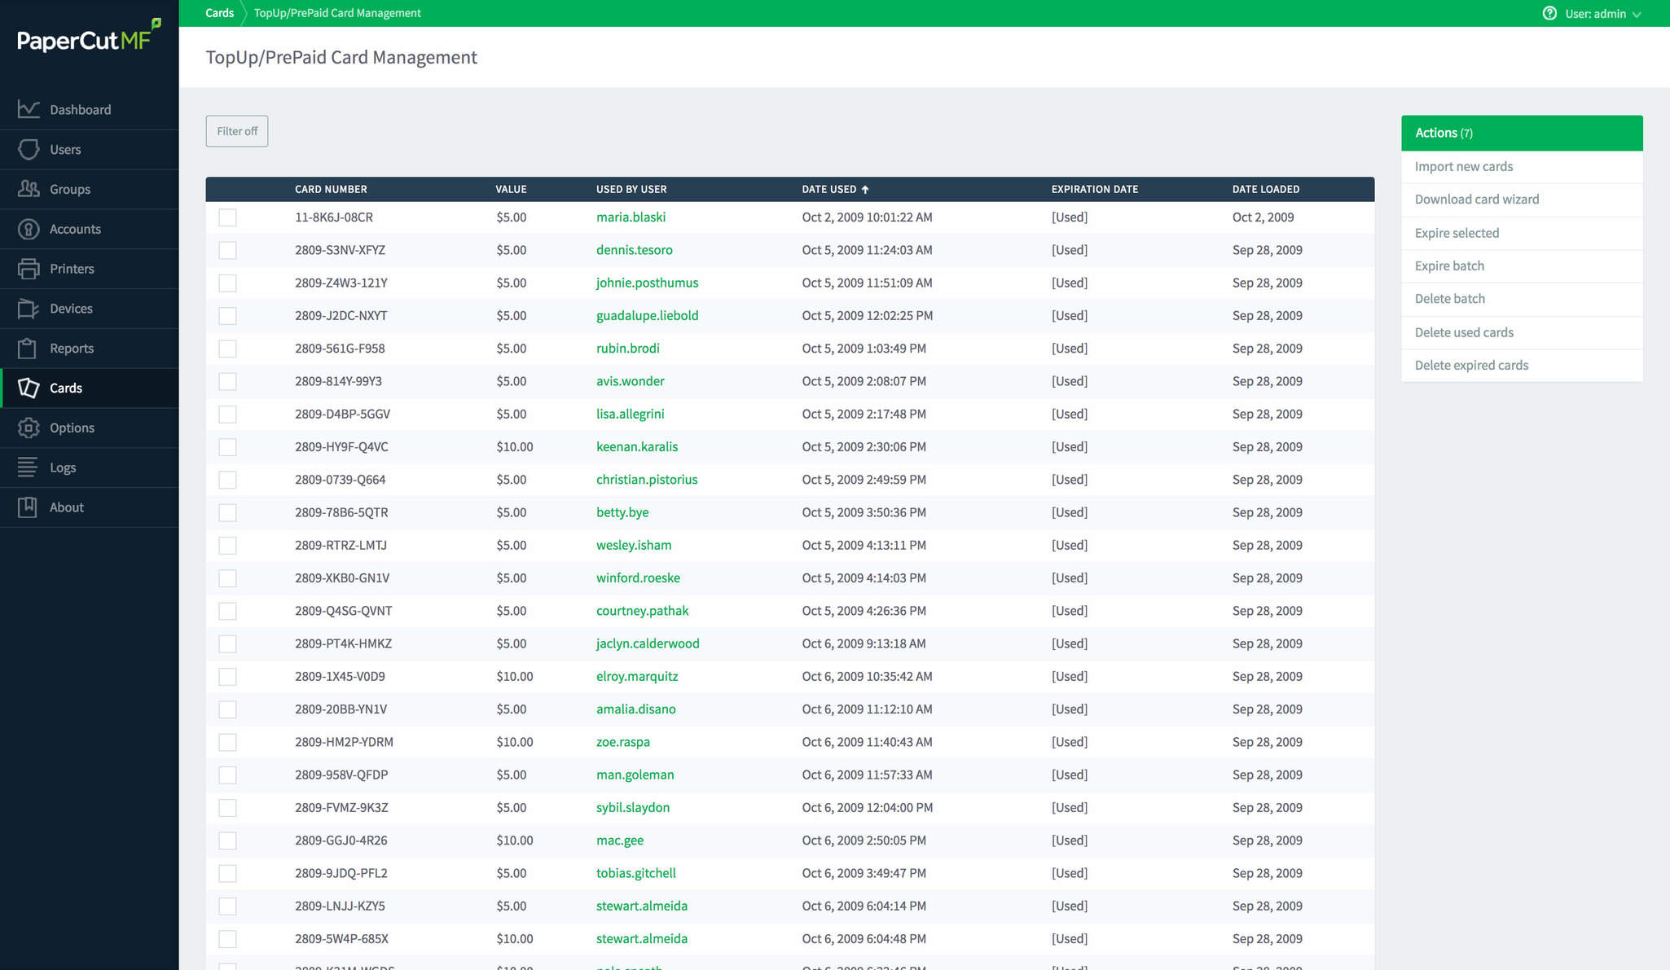Click Import new cards action
Screen dimensions: 1670x970
(x=1463, y=167)
